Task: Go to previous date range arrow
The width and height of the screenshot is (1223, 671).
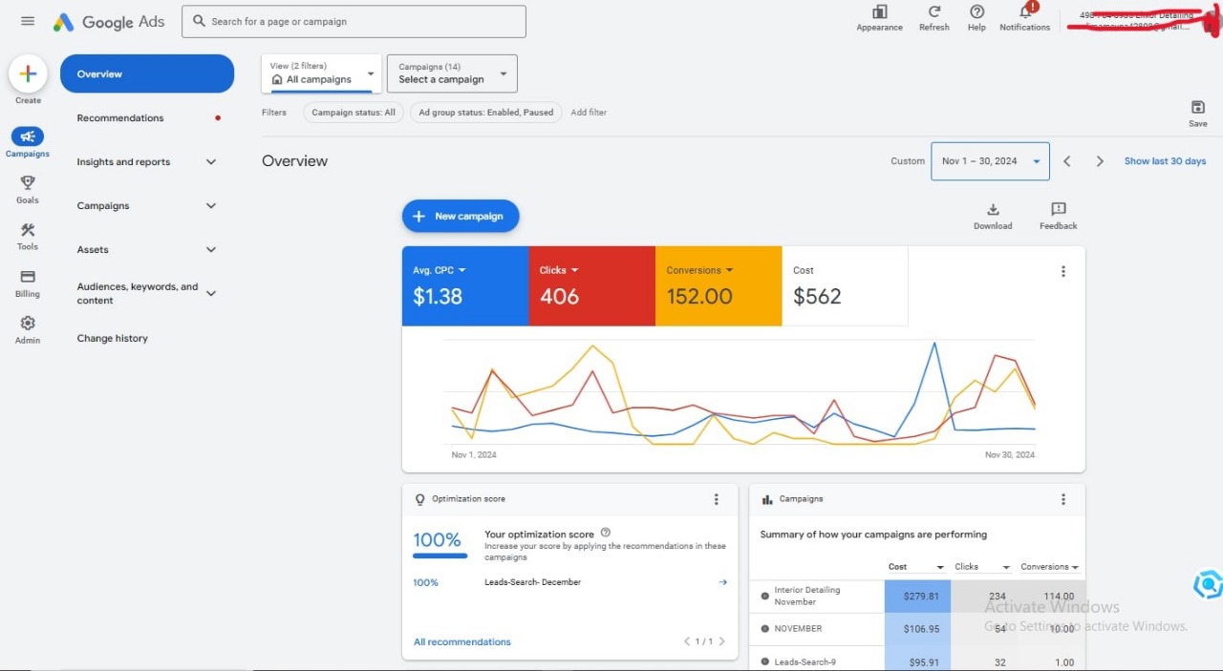Action: point(1067,161)
